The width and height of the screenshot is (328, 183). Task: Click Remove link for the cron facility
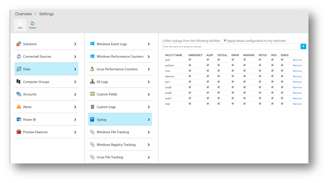pyautogui.click(x=297, y=71)
